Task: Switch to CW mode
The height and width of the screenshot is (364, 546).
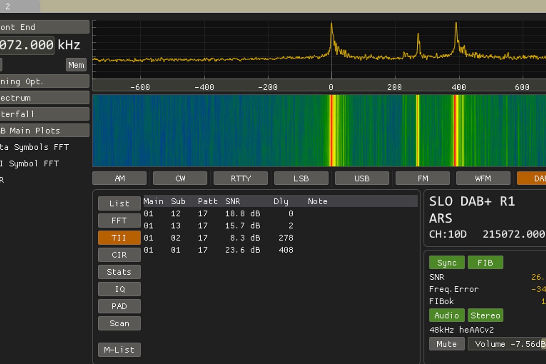Action: tap(180, 178)
